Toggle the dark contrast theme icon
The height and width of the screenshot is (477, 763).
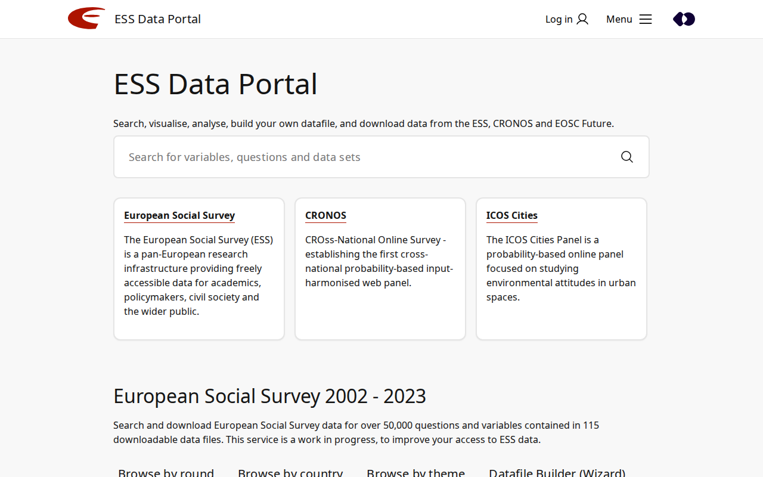tap(684, 19)
